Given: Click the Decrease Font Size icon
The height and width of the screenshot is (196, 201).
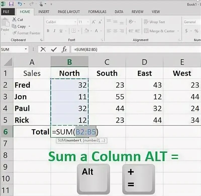Looking at the screenshot, I should click(100, 22).
